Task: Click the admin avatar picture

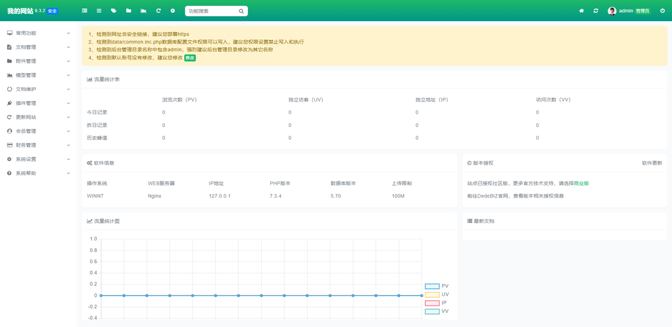Action: click(612, 11)
